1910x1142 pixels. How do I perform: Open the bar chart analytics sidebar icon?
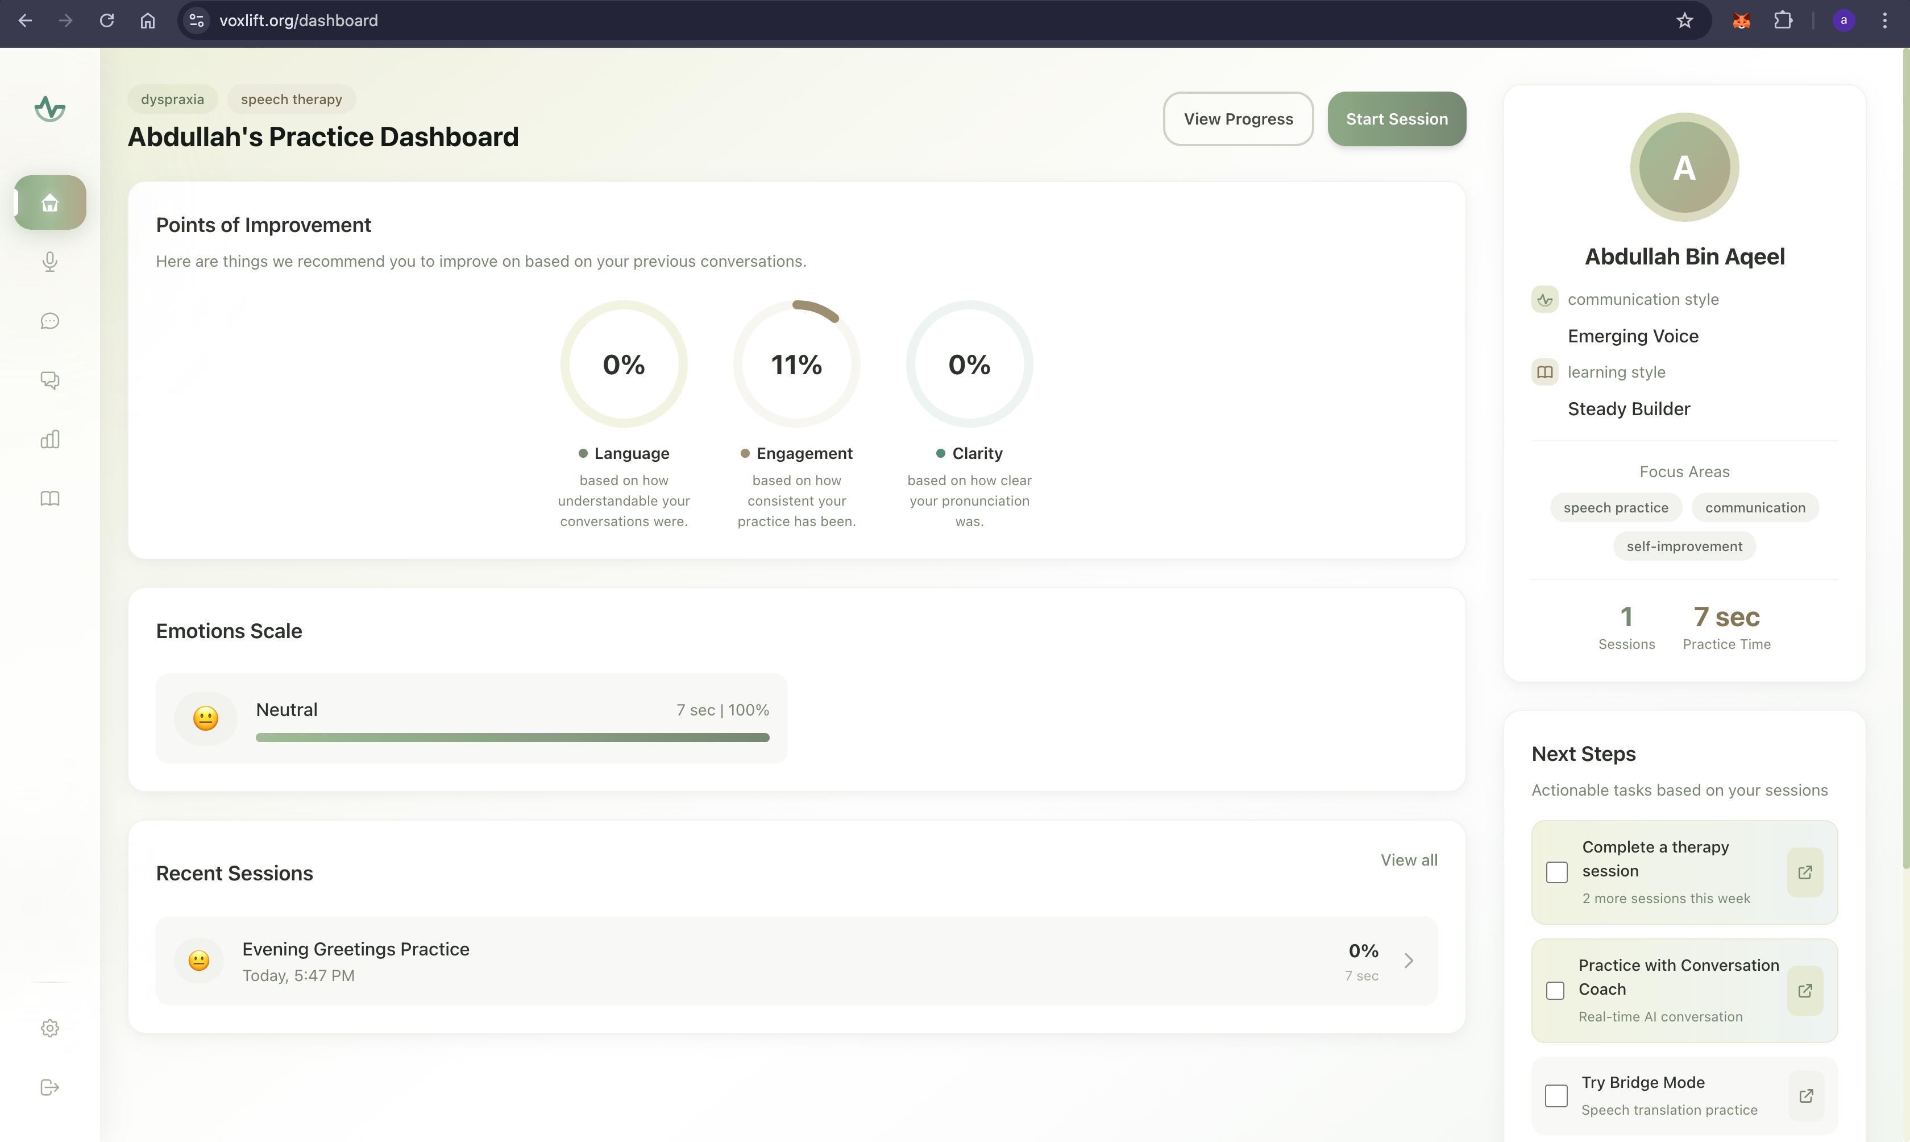pos(50,440)
